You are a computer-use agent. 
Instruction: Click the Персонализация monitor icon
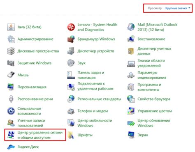point(11,87)
